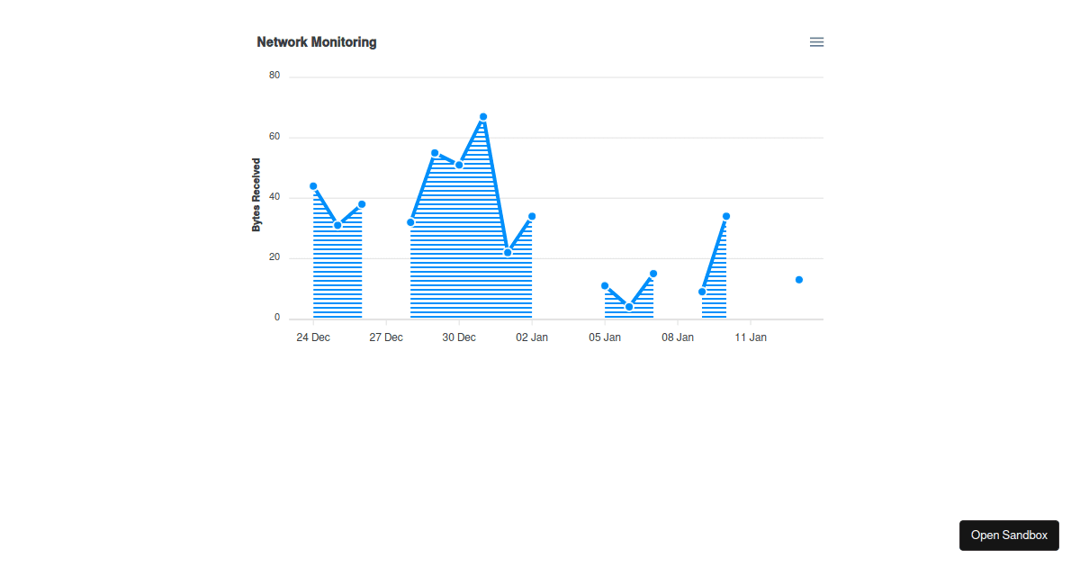
Task: Click the lowest data point on 06 Jan
Action: 629,307
